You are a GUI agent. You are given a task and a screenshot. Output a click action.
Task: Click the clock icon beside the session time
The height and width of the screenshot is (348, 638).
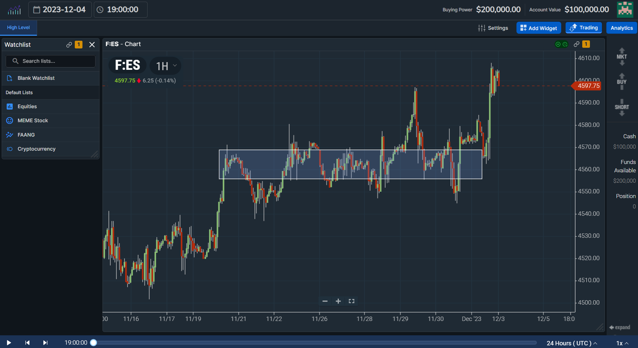click(100, 10)
